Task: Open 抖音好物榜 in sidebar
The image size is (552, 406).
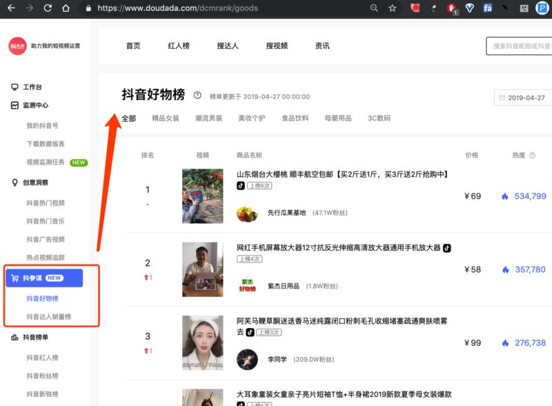Action: 42,298
